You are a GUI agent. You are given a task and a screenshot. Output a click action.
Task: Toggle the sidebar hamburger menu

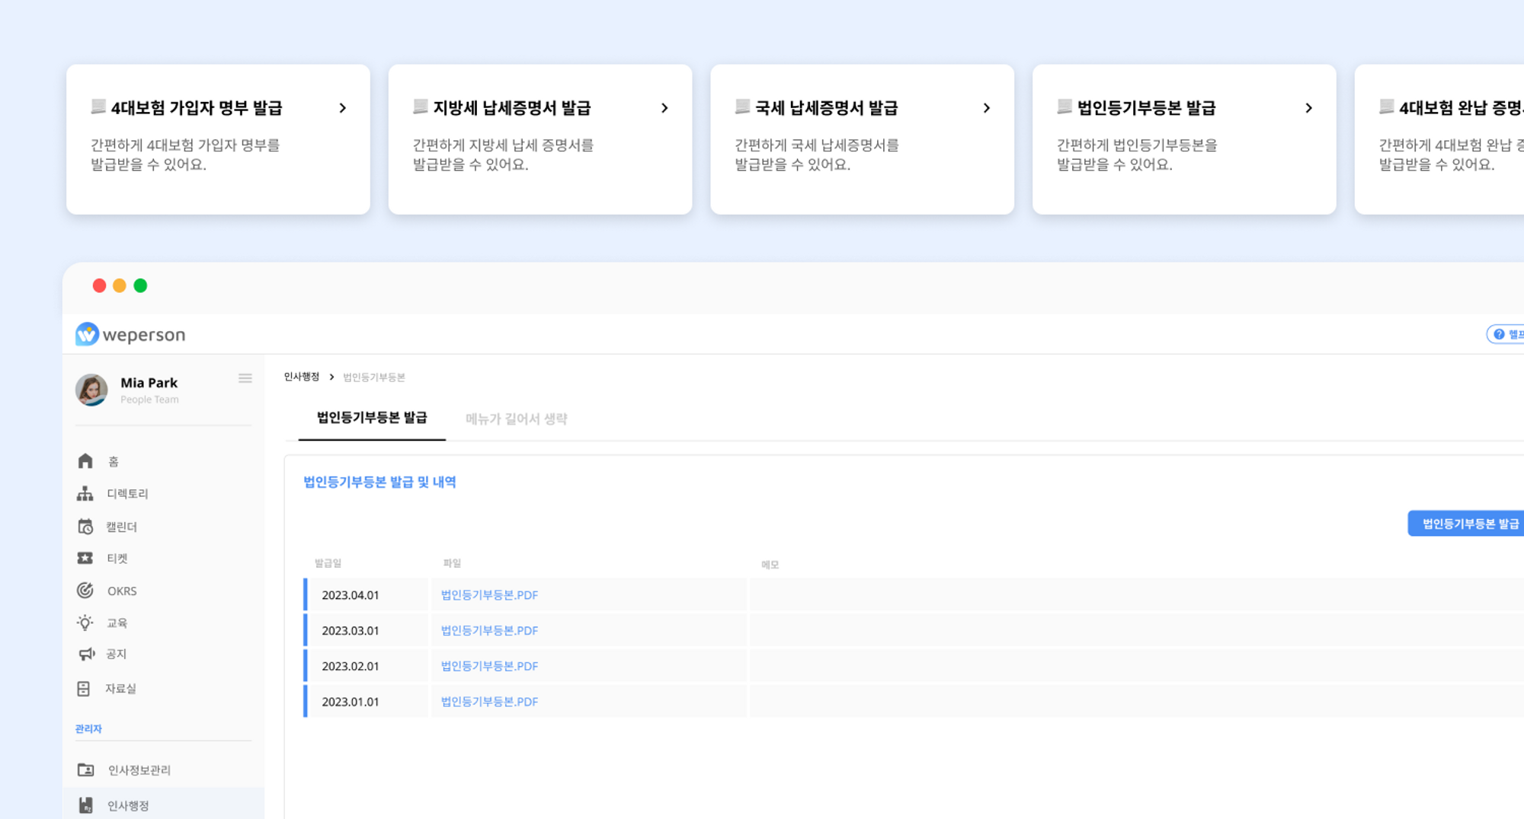coord(245,378)
